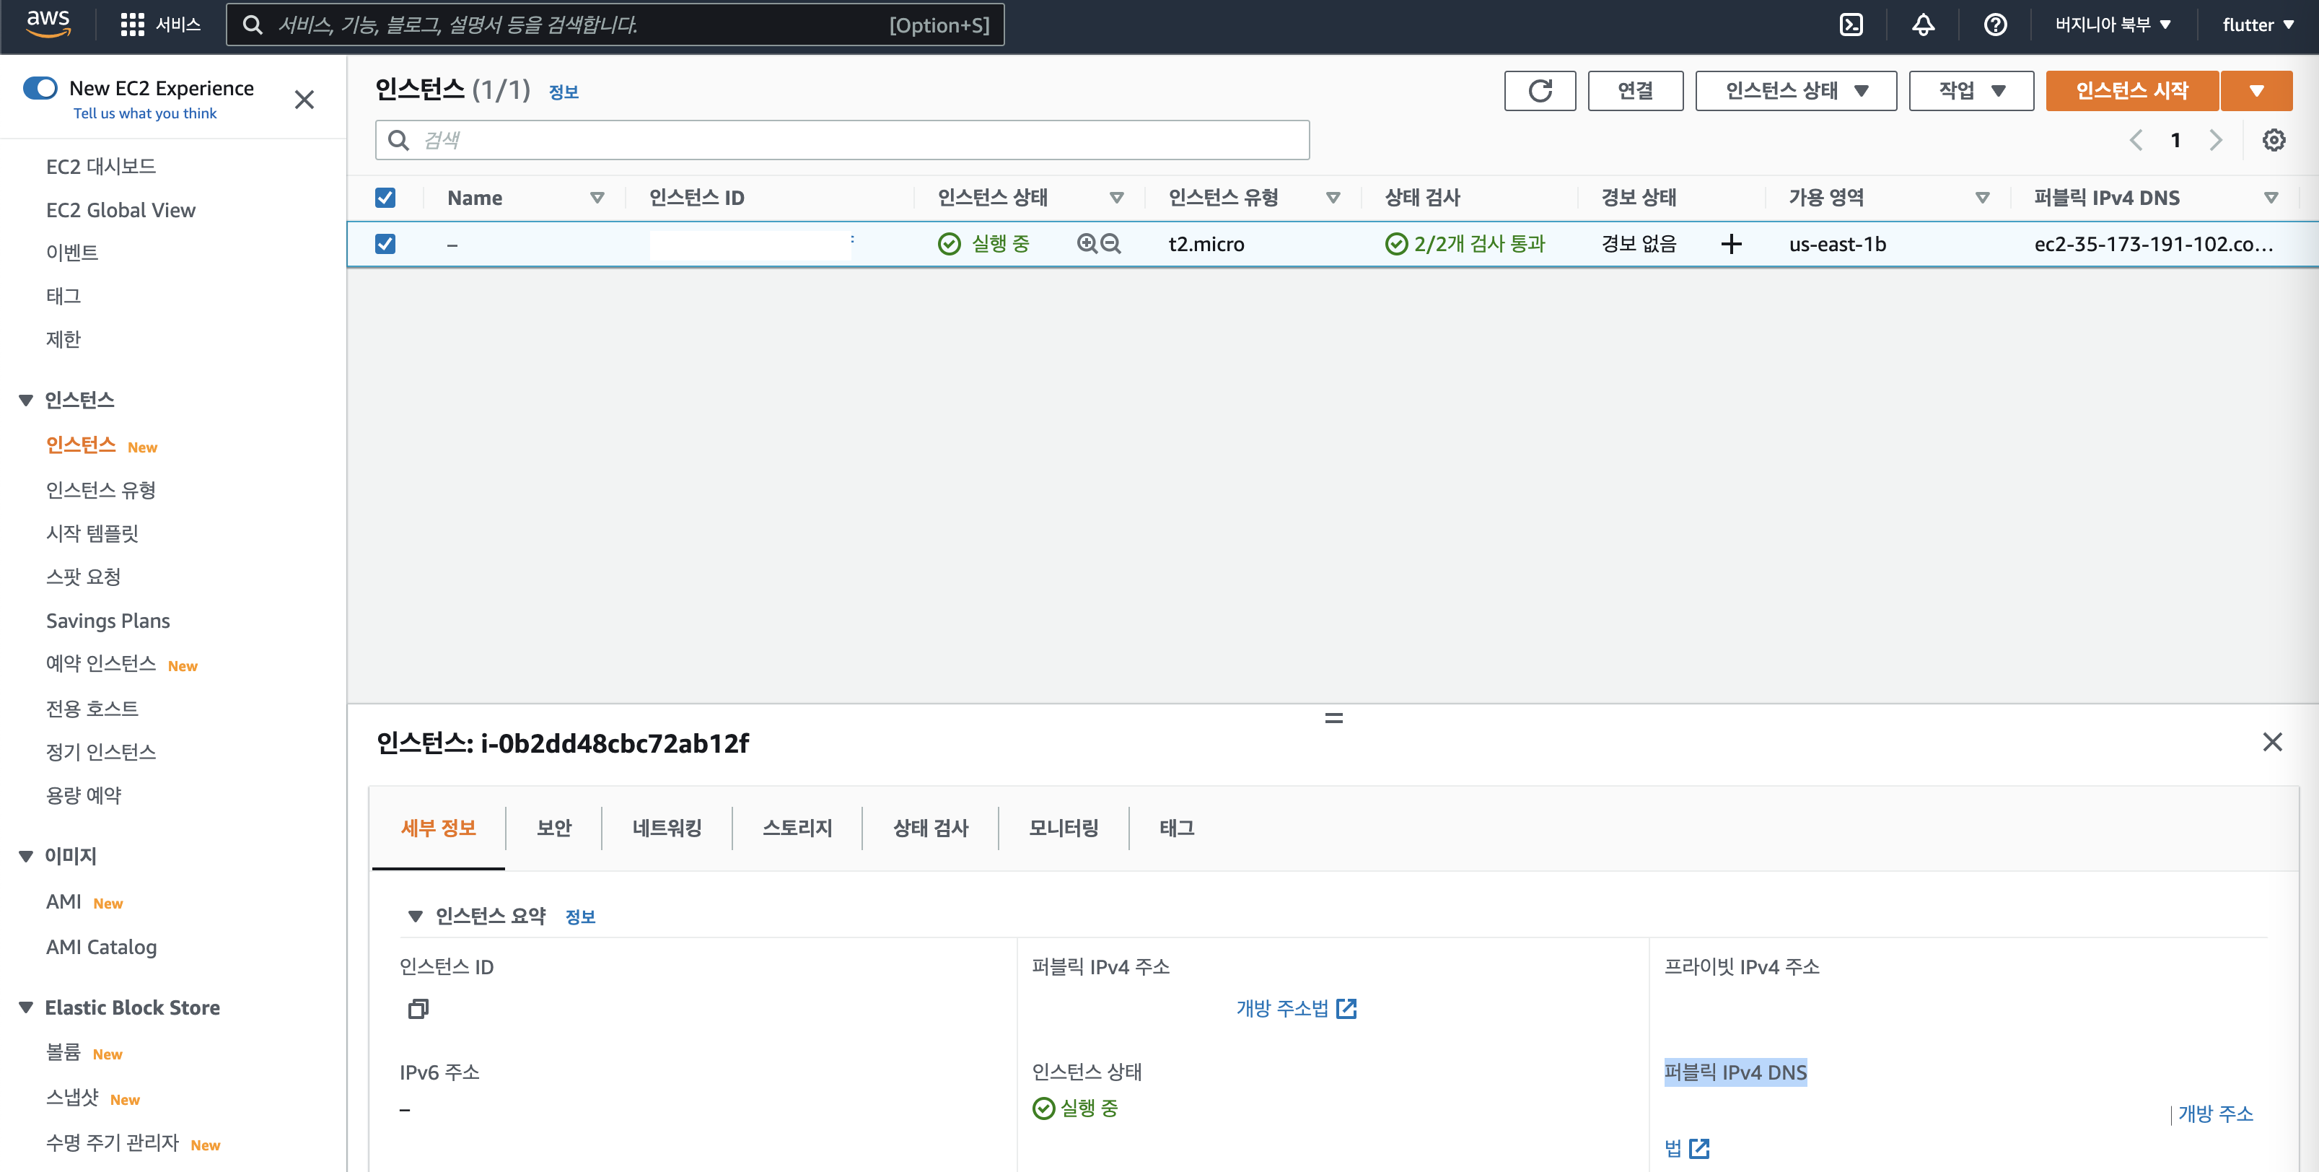Open the 작업 actions dropdown

tap(1971, 91)
